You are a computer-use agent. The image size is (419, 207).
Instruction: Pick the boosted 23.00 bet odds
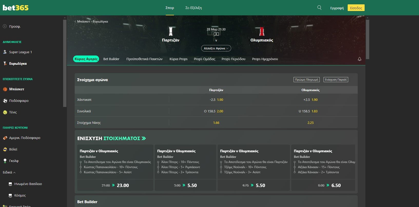123,186
